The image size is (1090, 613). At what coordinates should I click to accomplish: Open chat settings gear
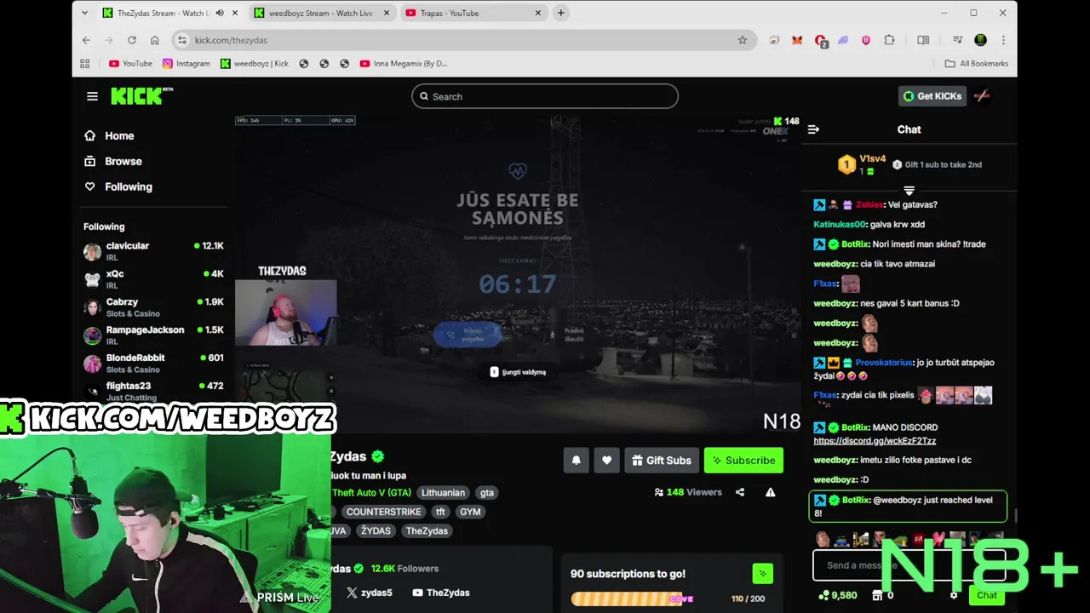pyautogui.click(x=954, y=595)
